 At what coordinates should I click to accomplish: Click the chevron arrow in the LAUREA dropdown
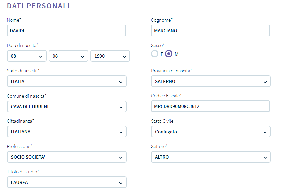tap(121, 183)
